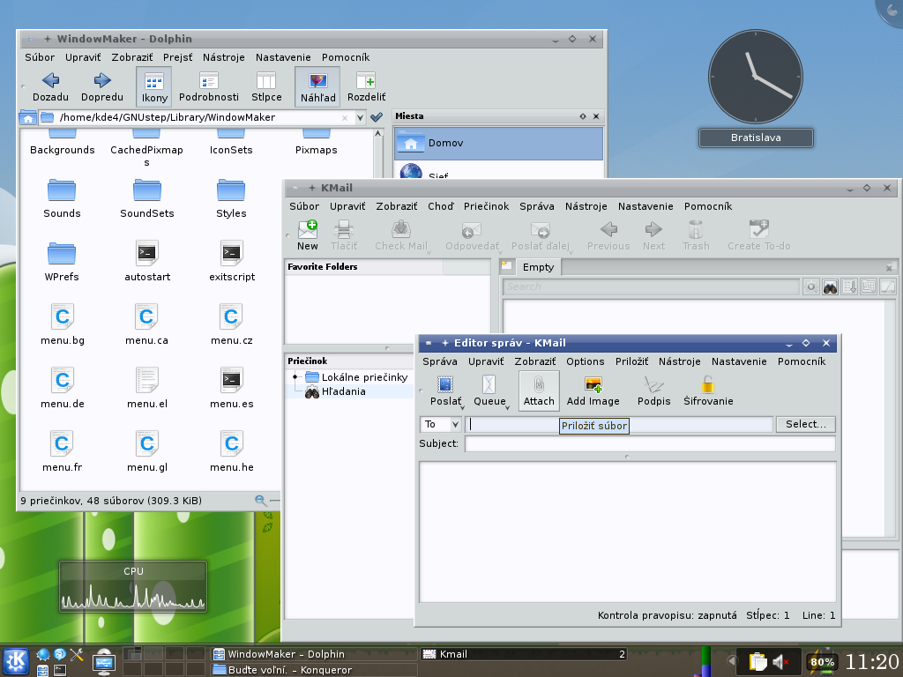This screenshot has width=903, height=677.
Task: Click the Select... recipients button
Action: 805,424
